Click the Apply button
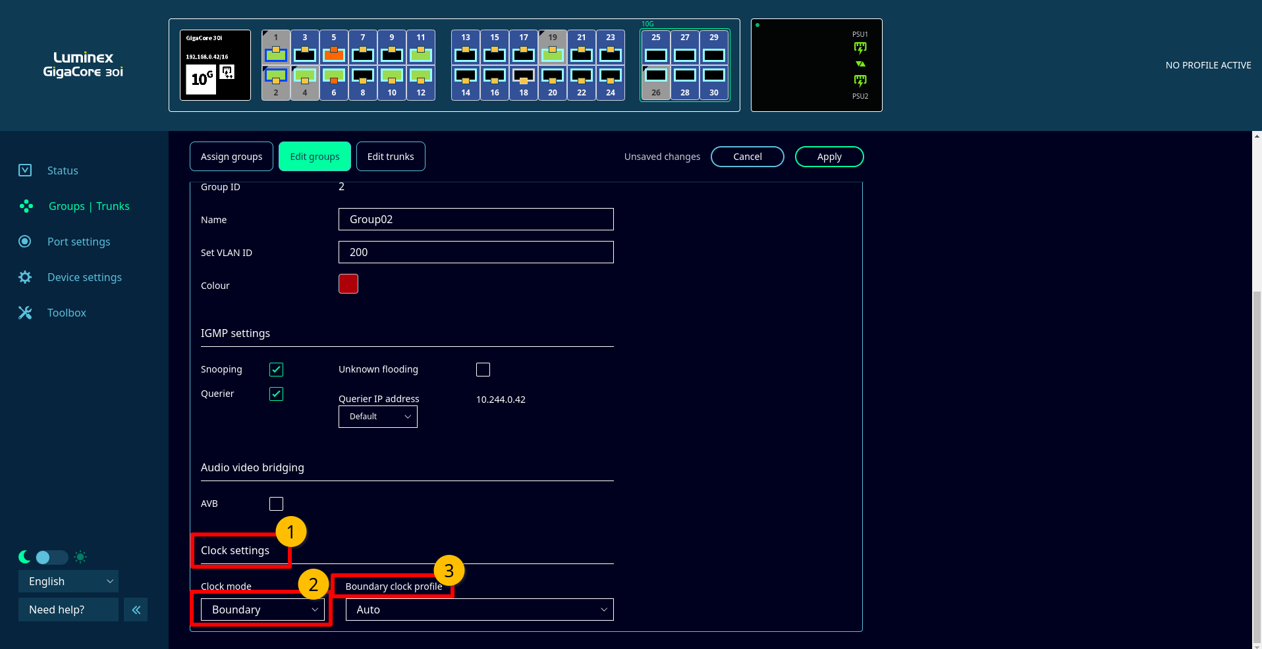 pyautogui.click(x=829, y=157)
